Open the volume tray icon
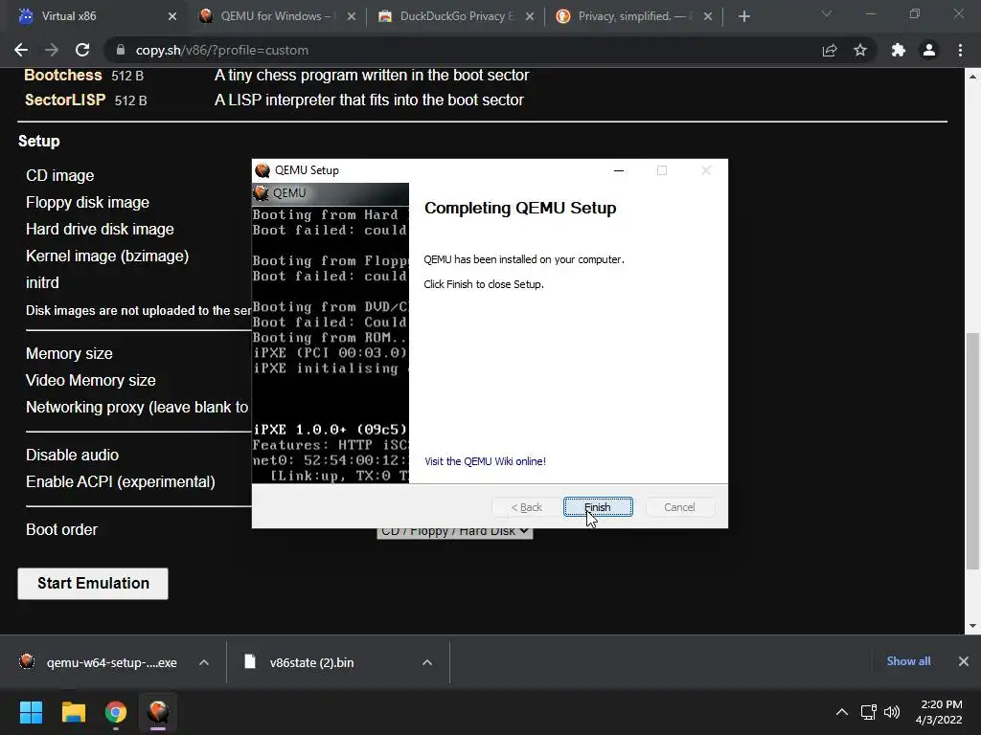 (892, 712)
